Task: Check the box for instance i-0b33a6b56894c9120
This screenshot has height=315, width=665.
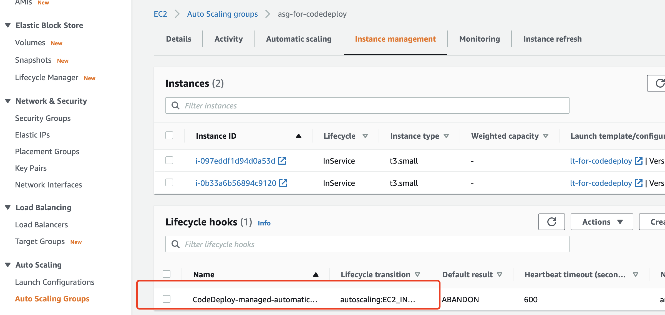Action: (169, 182)
